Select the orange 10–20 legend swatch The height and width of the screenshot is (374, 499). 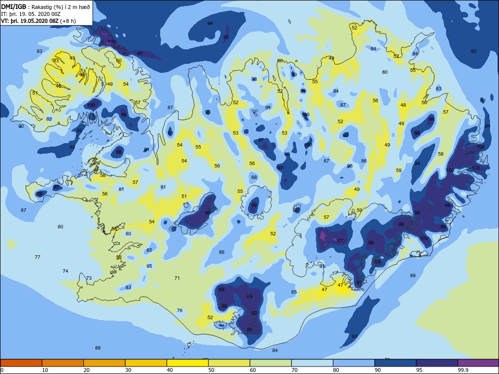click(x=63, y=363)
